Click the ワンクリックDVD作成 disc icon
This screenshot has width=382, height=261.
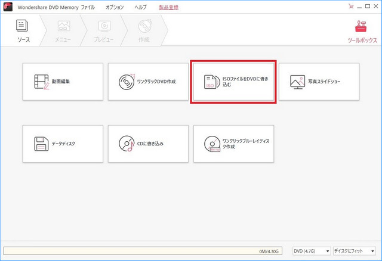pos(127,82)
